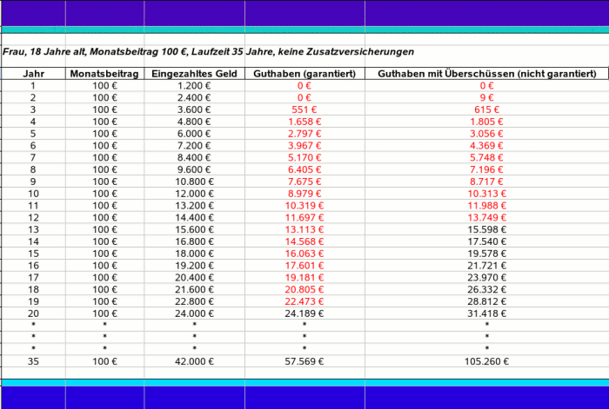Click the cell showing 15.600 €

point(194,230)
